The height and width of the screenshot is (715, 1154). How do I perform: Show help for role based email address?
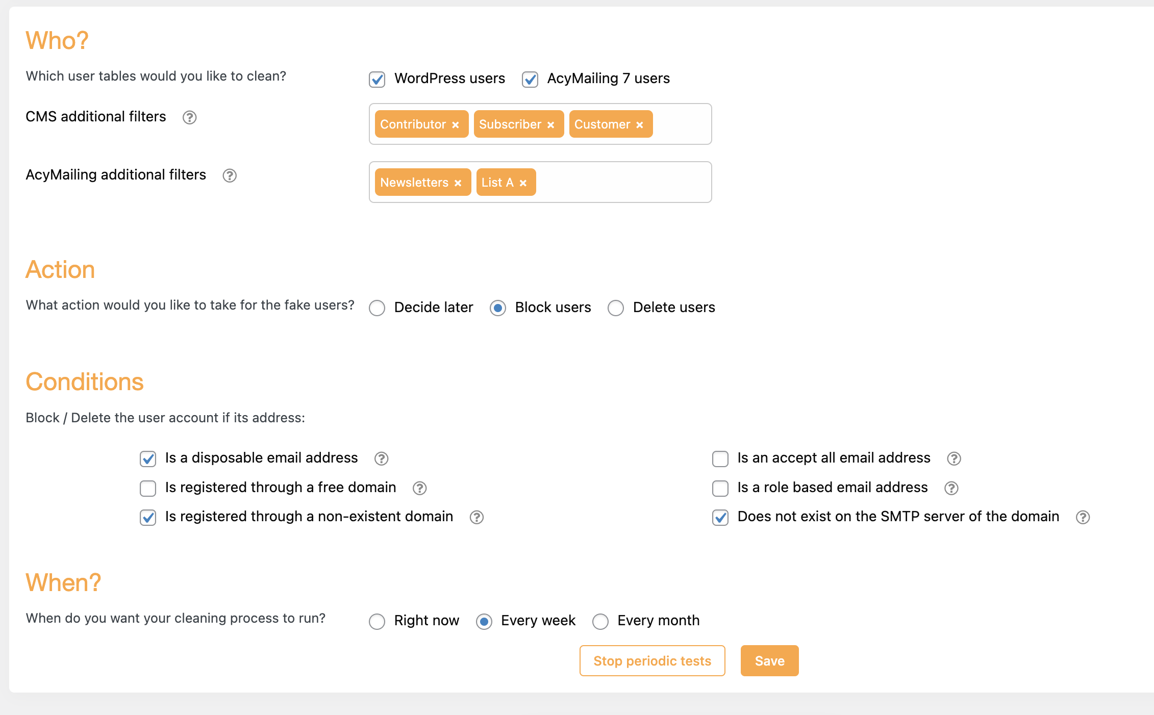[x=951, y=488]
